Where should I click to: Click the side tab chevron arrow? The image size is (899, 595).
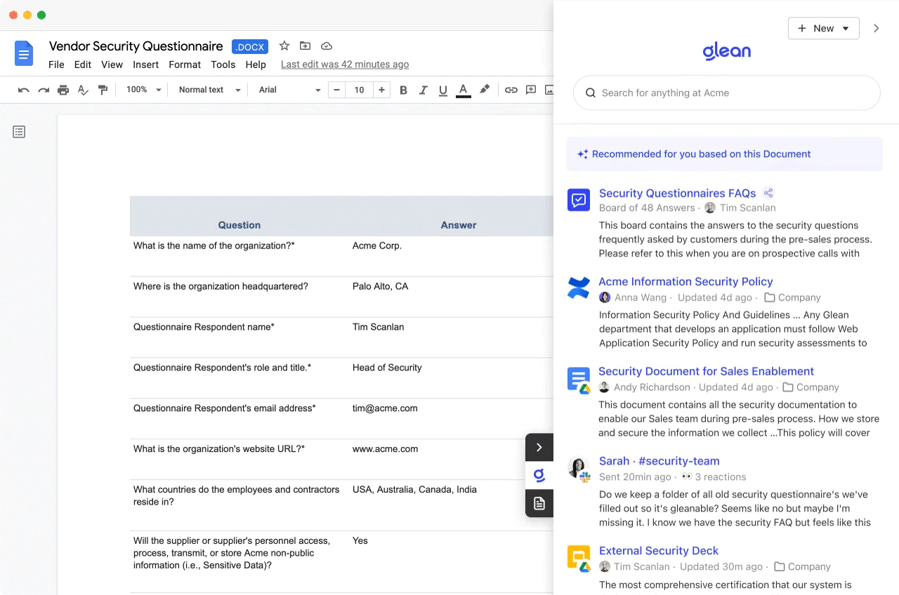coord(539,448)
